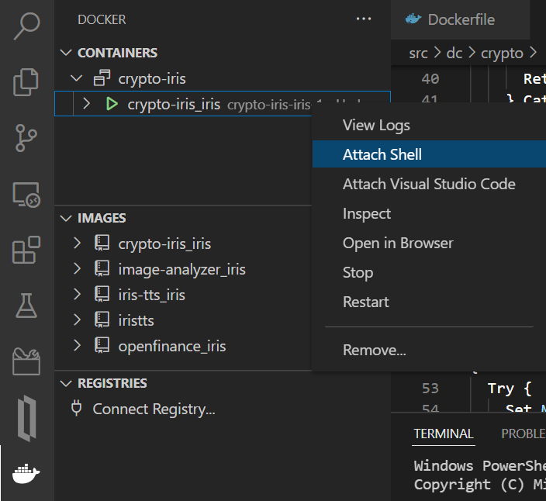
Task: Open the Search view in activity bar
Action: click(26, 26)
